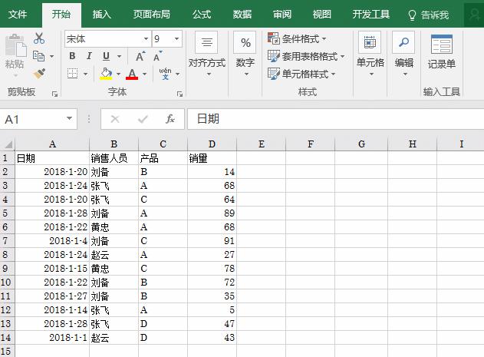Click the wén phonetic guide icon
This screenshot has height=357, width=484.
click(165, 74)
